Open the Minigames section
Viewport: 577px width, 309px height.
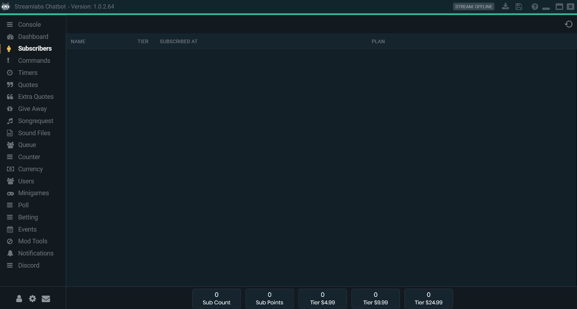tap(33, 193)
